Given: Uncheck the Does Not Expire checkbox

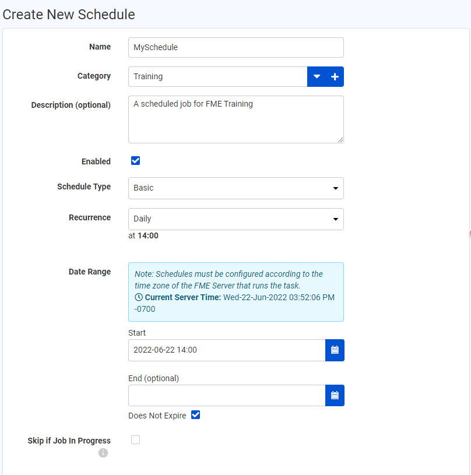Looking at the screenshot, I should click(195, 414).
